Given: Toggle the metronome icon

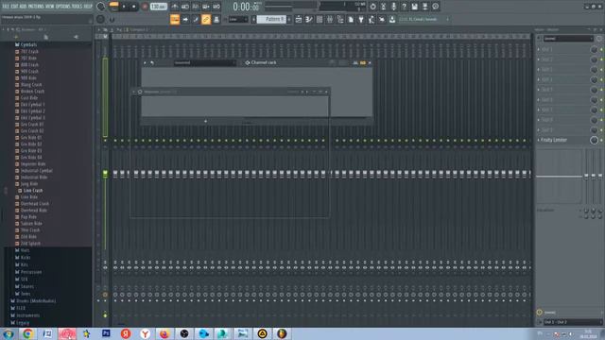Looking at the screenshot, I should pos(175,7).
